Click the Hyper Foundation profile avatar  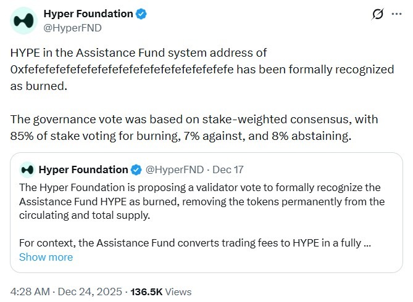23,20
